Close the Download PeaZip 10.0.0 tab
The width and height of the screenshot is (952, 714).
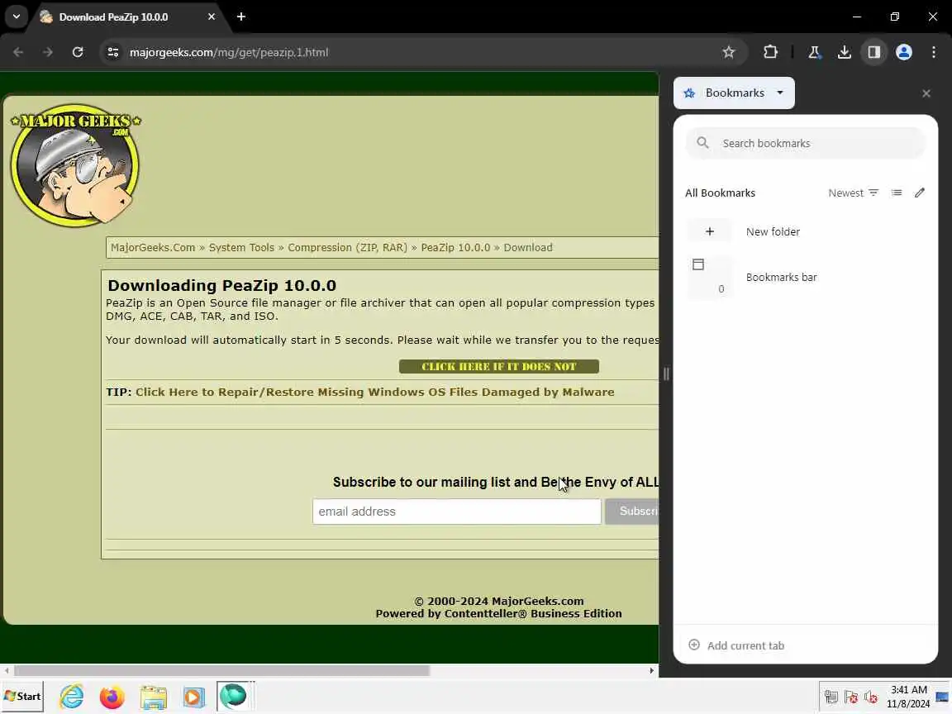[x=212, y=17]
